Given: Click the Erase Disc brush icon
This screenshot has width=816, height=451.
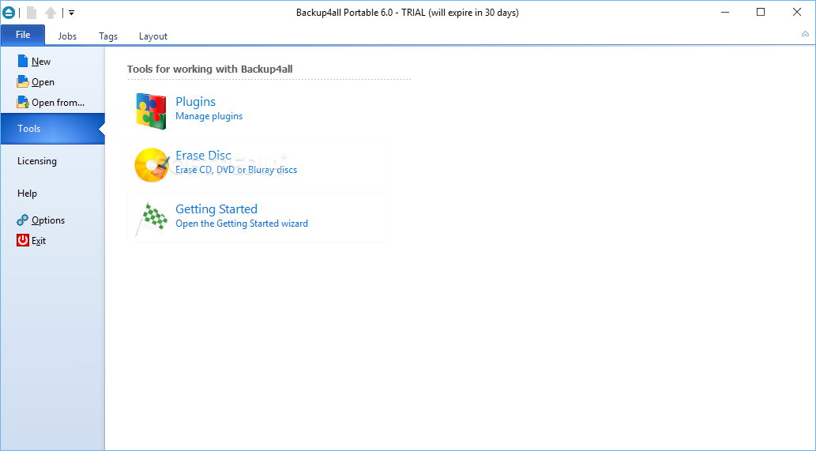Looking at the screenshot, I should pyautogui.click(x=152, y=165).
